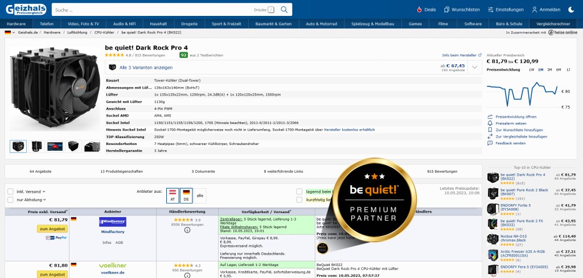Enable the 'inkl. Versand' checkbox
Viewport: 583px width, 278px height.
(10, 192)
